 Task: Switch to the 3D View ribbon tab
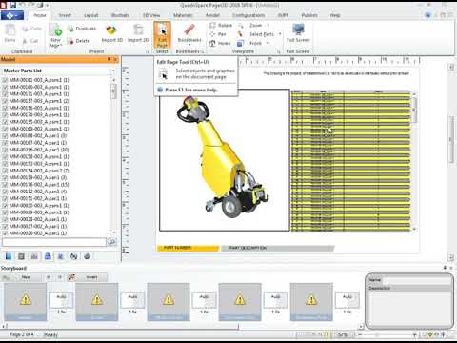[151, 15]
